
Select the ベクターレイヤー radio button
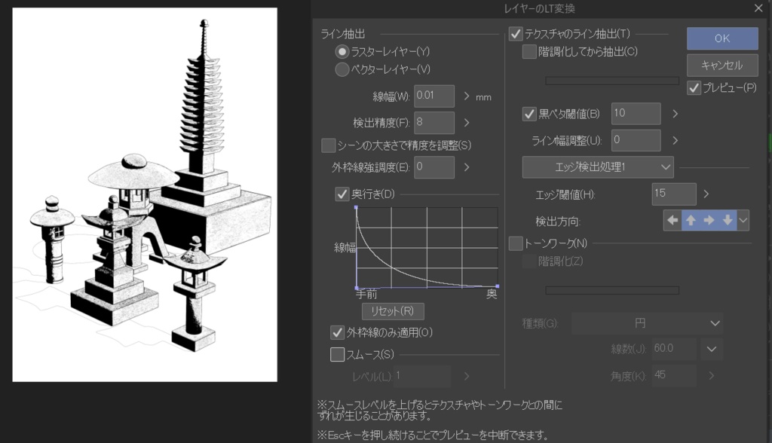click(342, 69)
